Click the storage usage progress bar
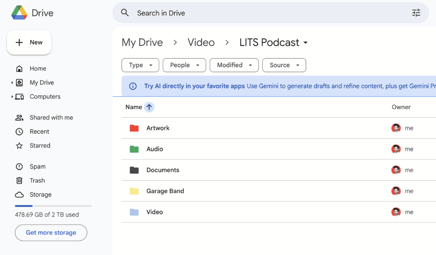The height and width of the screenshot is (255, 436). [x=53, y=206]
